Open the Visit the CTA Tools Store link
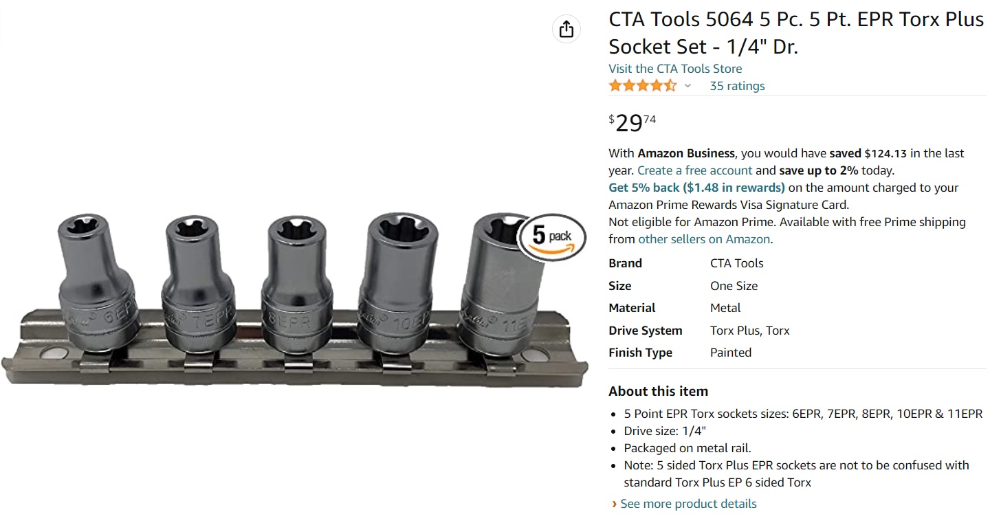Image resolution: width=1001 pixels, height=523 pixels. [x=675, y=69]
